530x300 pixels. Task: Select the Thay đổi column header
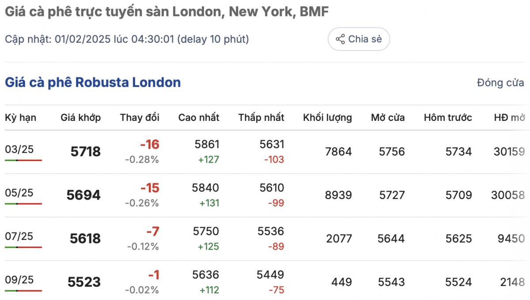pos(140,118)
